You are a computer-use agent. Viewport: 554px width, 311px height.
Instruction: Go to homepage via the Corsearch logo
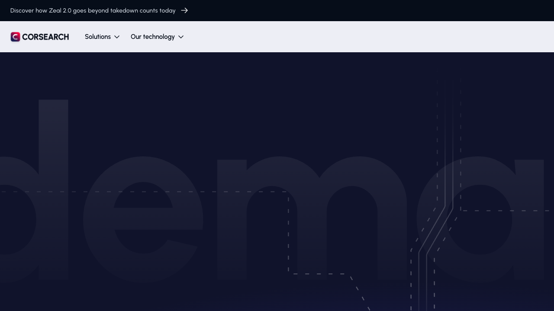click(x=40, y=37)
